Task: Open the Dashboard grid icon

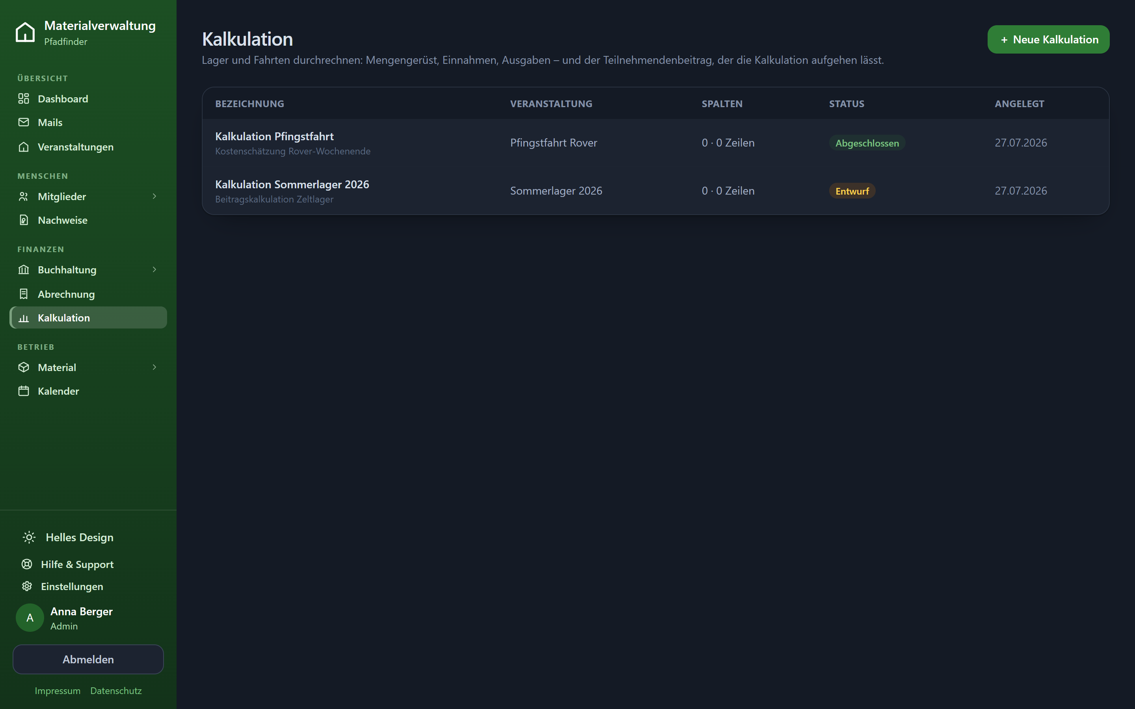Action: pos(24,98)
